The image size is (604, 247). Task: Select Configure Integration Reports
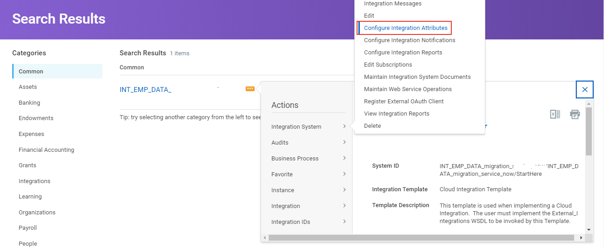coord(403,53)
